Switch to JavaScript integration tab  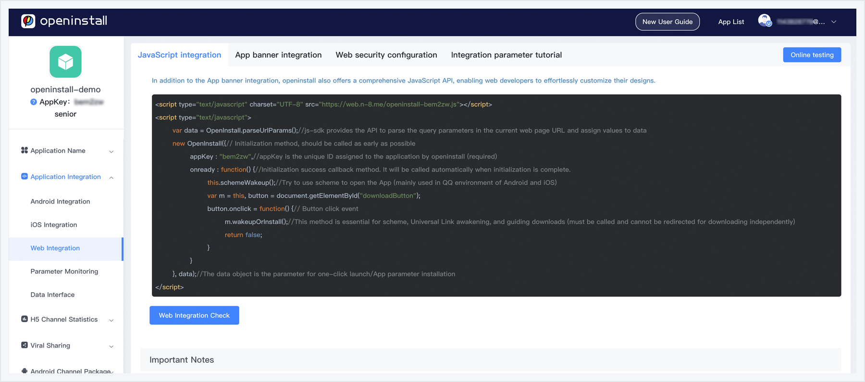pos(180,55)
